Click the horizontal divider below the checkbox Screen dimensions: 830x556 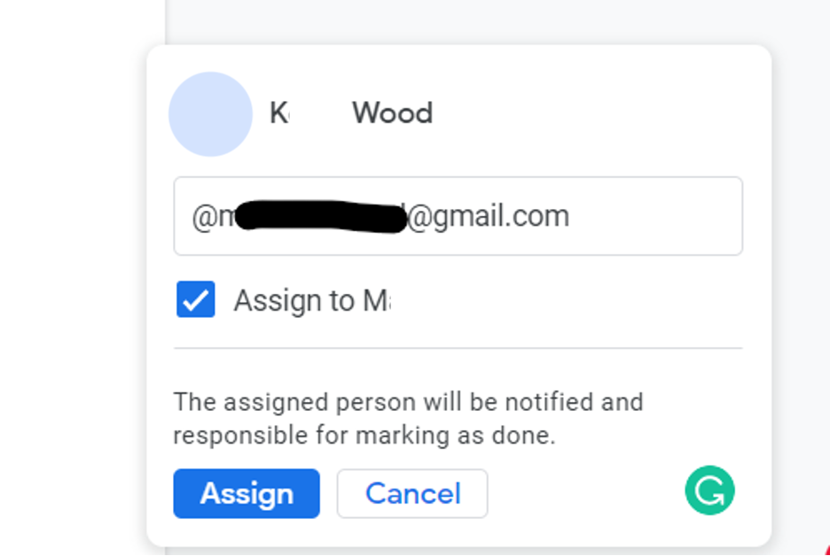[x=458, y=348]
